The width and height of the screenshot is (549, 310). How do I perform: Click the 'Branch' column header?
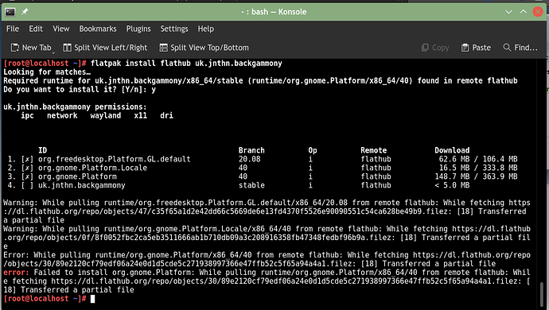pyautogui.click(x=251, y=150)
